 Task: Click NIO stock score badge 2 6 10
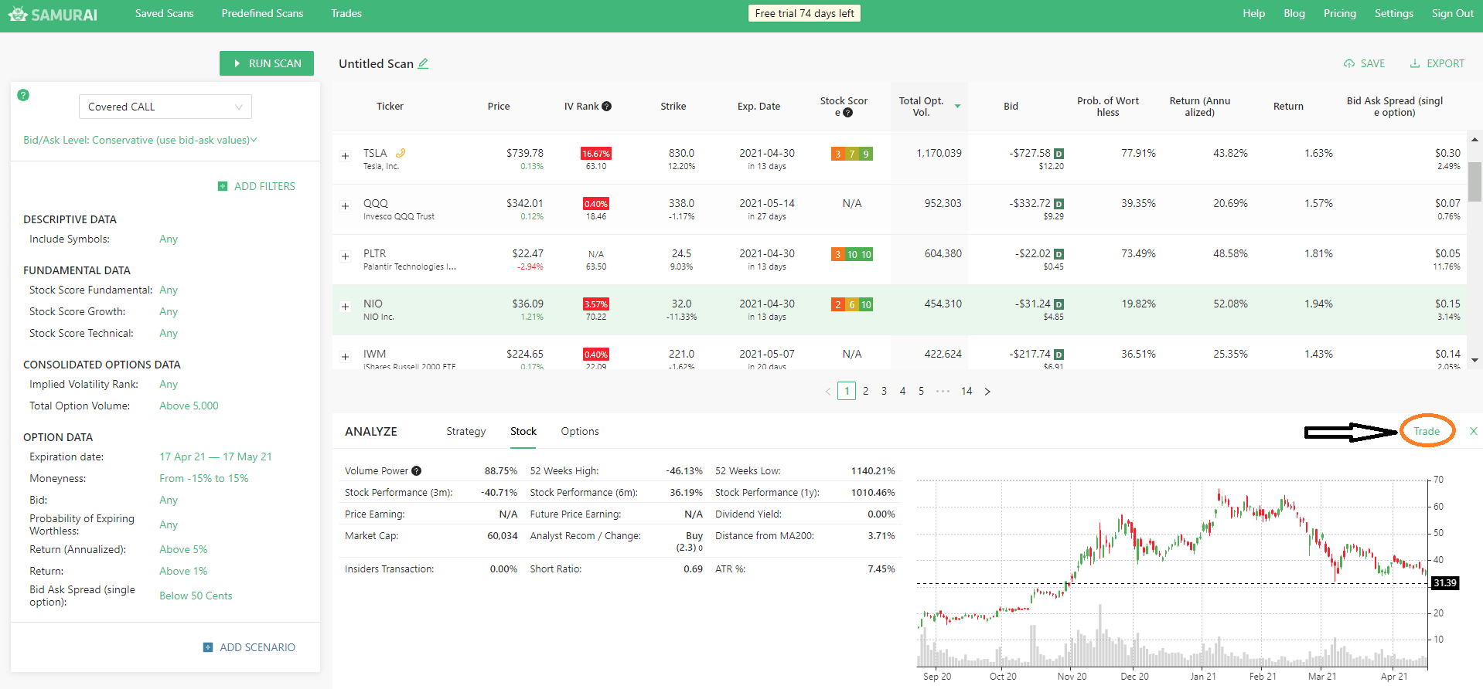(852, 304)
